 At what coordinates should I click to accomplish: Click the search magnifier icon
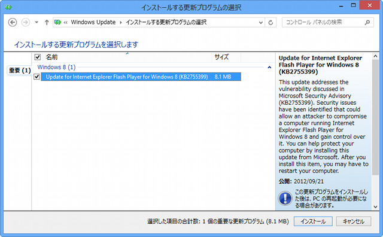[367, 23]
